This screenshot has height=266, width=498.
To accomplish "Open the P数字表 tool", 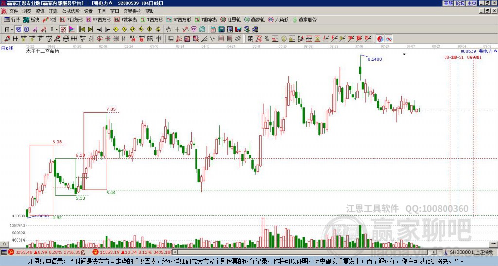I will [125, 19].
